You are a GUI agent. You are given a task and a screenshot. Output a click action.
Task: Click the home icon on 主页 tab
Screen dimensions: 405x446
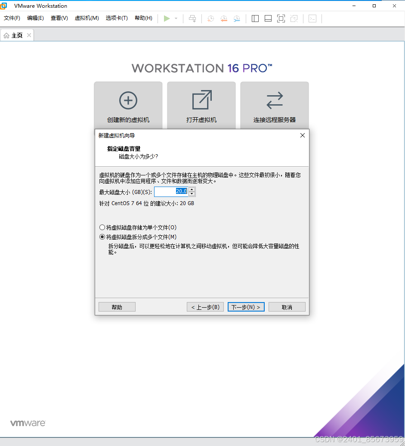coord(6,36)
